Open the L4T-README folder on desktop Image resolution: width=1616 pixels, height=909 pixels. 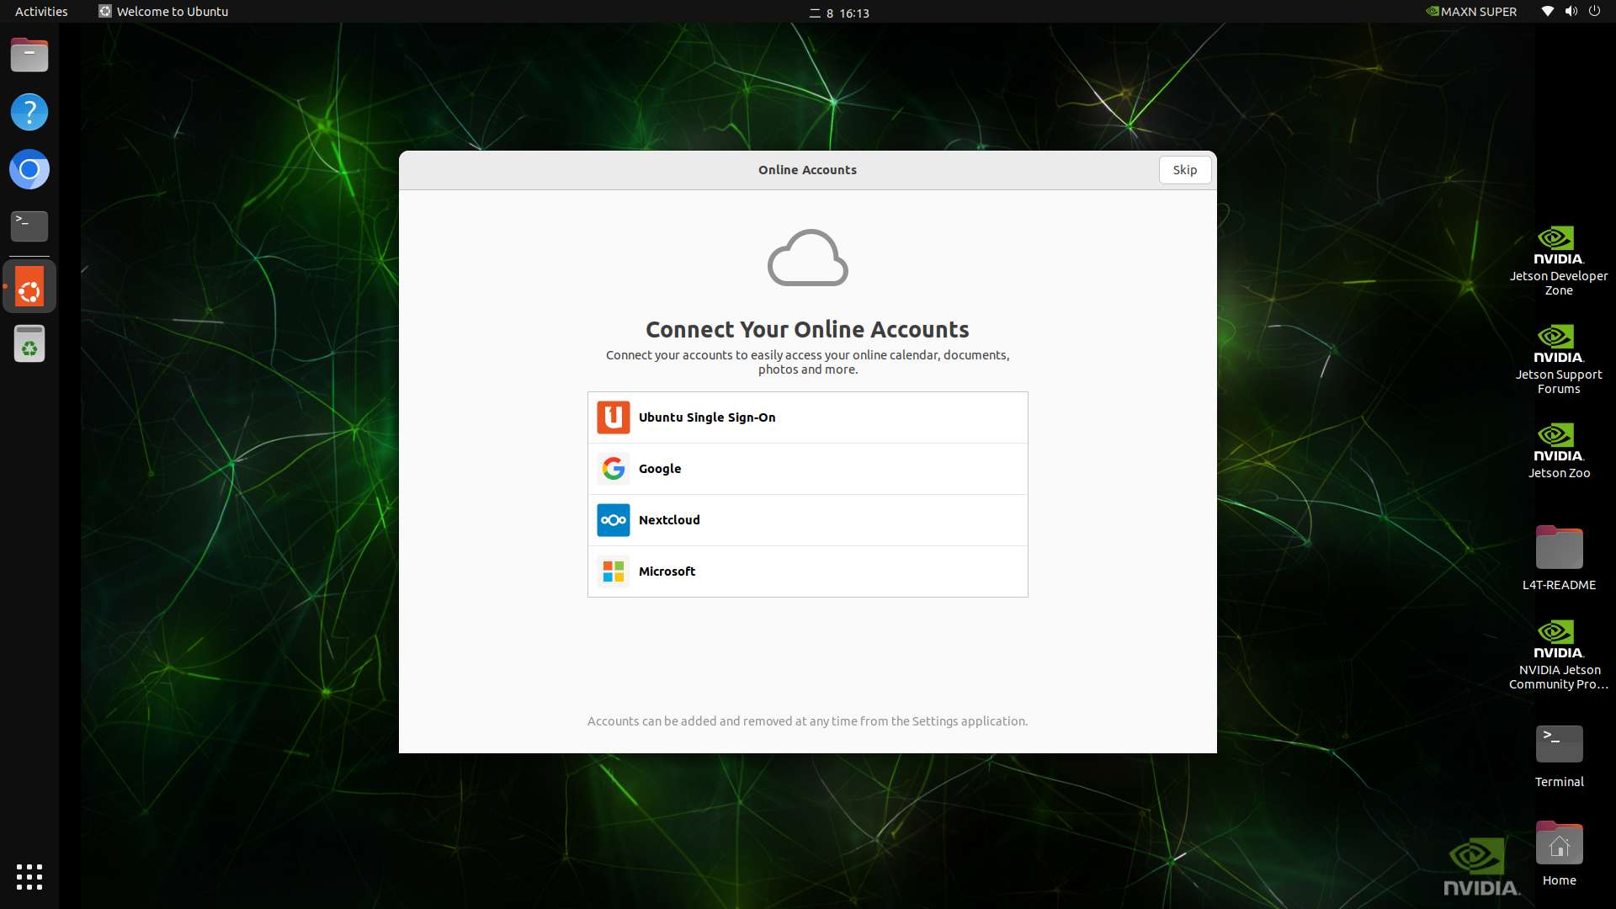click(1558, 557)
